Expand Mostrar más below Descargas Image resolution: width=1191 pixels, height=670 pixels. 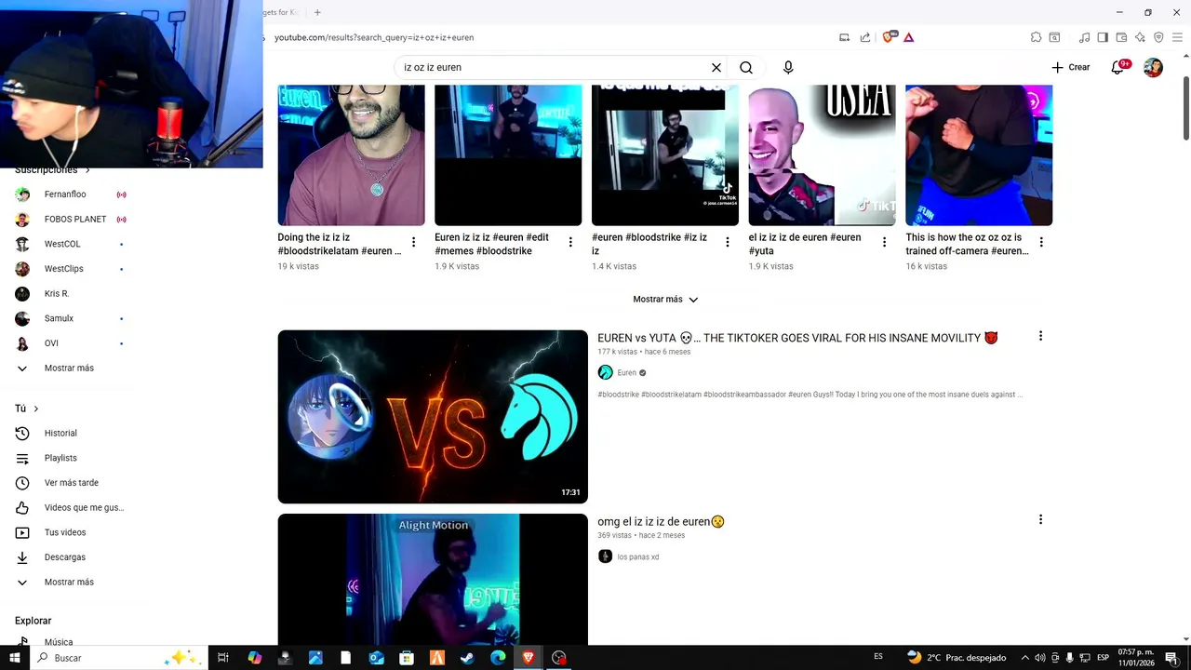(x=70, y=582)
